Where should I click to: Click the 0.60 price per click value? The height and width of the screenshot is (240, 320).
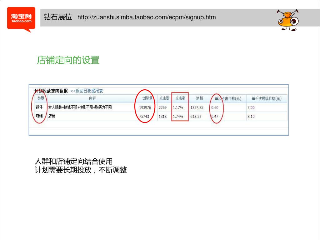[215, 107]
